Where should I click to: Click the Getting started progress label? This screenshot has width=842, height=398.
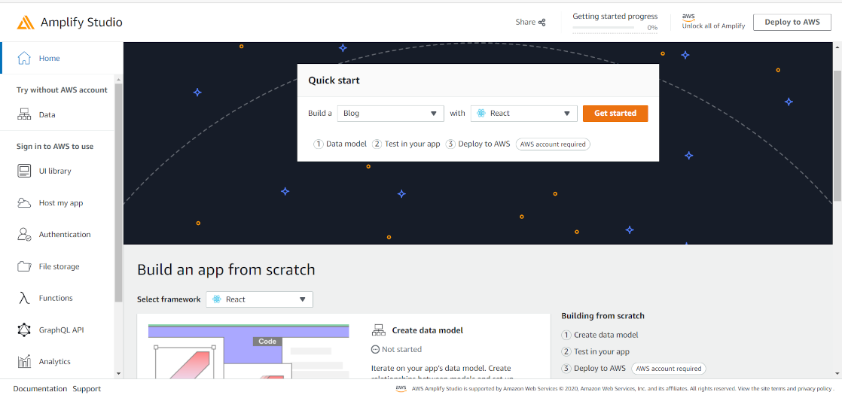point(615,17)
